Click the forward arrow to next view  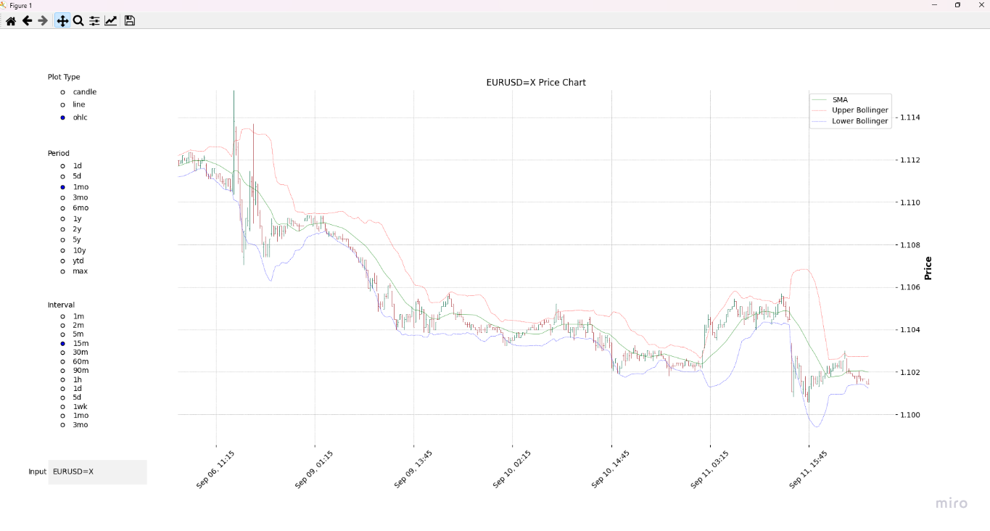[44, 20]
